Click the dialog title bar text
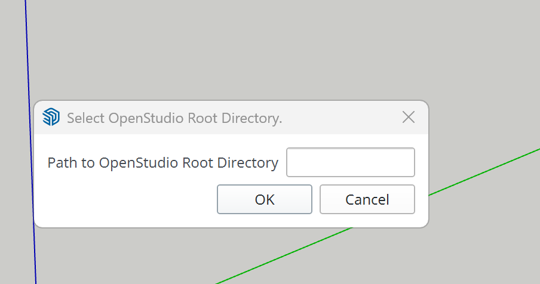 pyautogui.click(x=174, y=118)
